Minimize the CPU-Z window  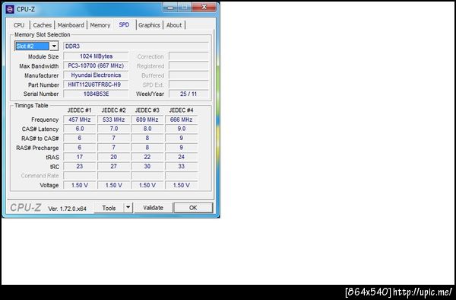tap(170, 8)
